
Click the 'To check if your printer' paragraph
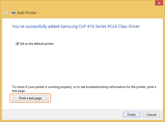(x=84, y=89)
